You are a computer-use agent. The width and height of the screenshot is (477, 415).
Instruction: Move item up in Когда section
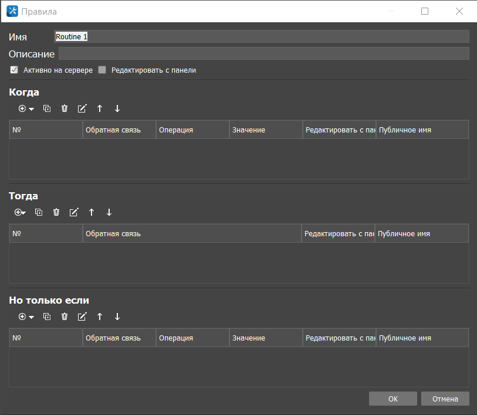pos(100,108)
